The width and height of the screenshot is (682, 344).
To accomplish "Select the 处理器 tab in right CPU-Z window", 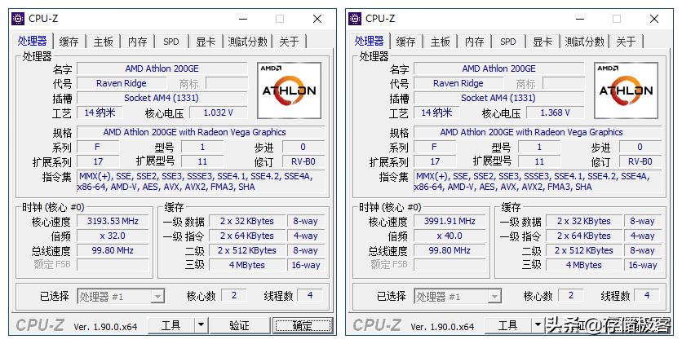I will point(369,41).
